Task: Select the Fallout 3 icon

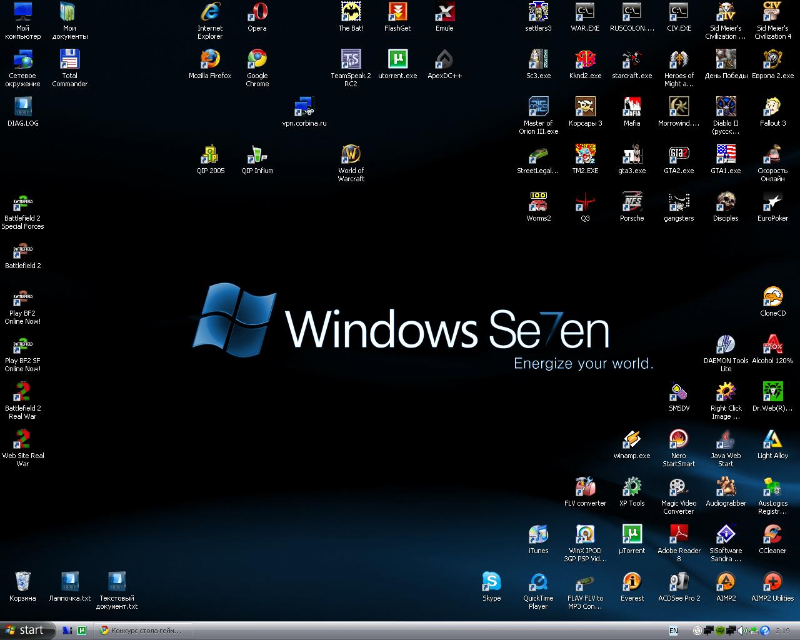Action: tap(772, 107)
